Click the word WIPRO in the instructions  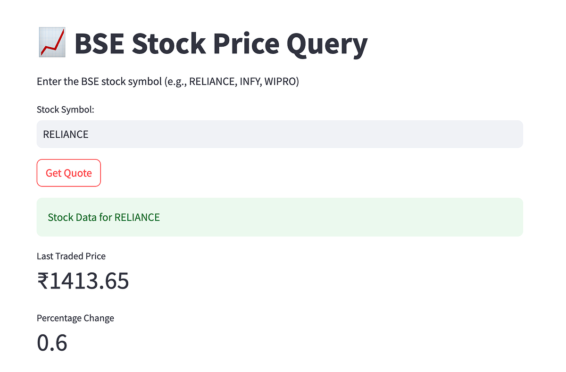click(x=281, y=81)
